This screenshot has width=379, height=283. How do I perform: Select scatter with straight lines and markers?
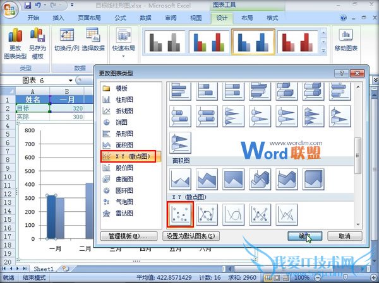[x=260, y=214]
